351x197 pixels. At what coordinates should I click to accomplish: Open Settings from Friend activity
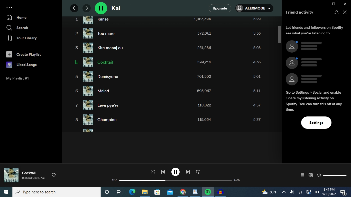coord(316,123)
